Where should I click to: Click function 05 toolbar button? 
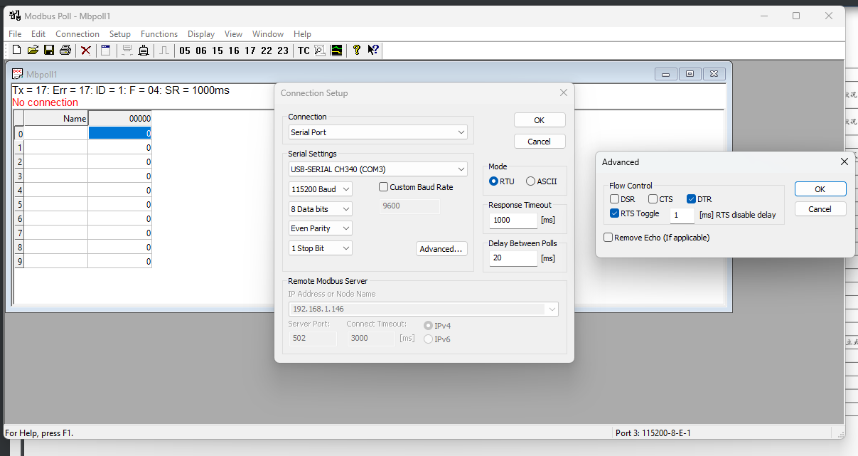pos(185,51)
